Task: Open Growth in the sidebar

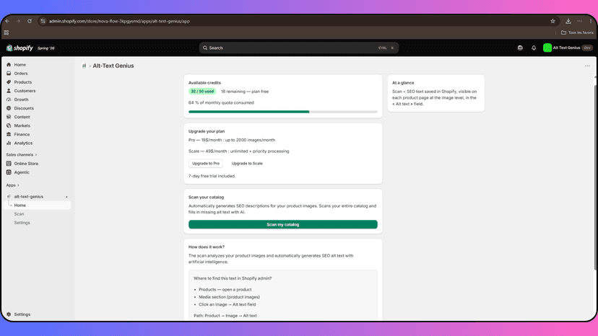Action: [21, 100]
